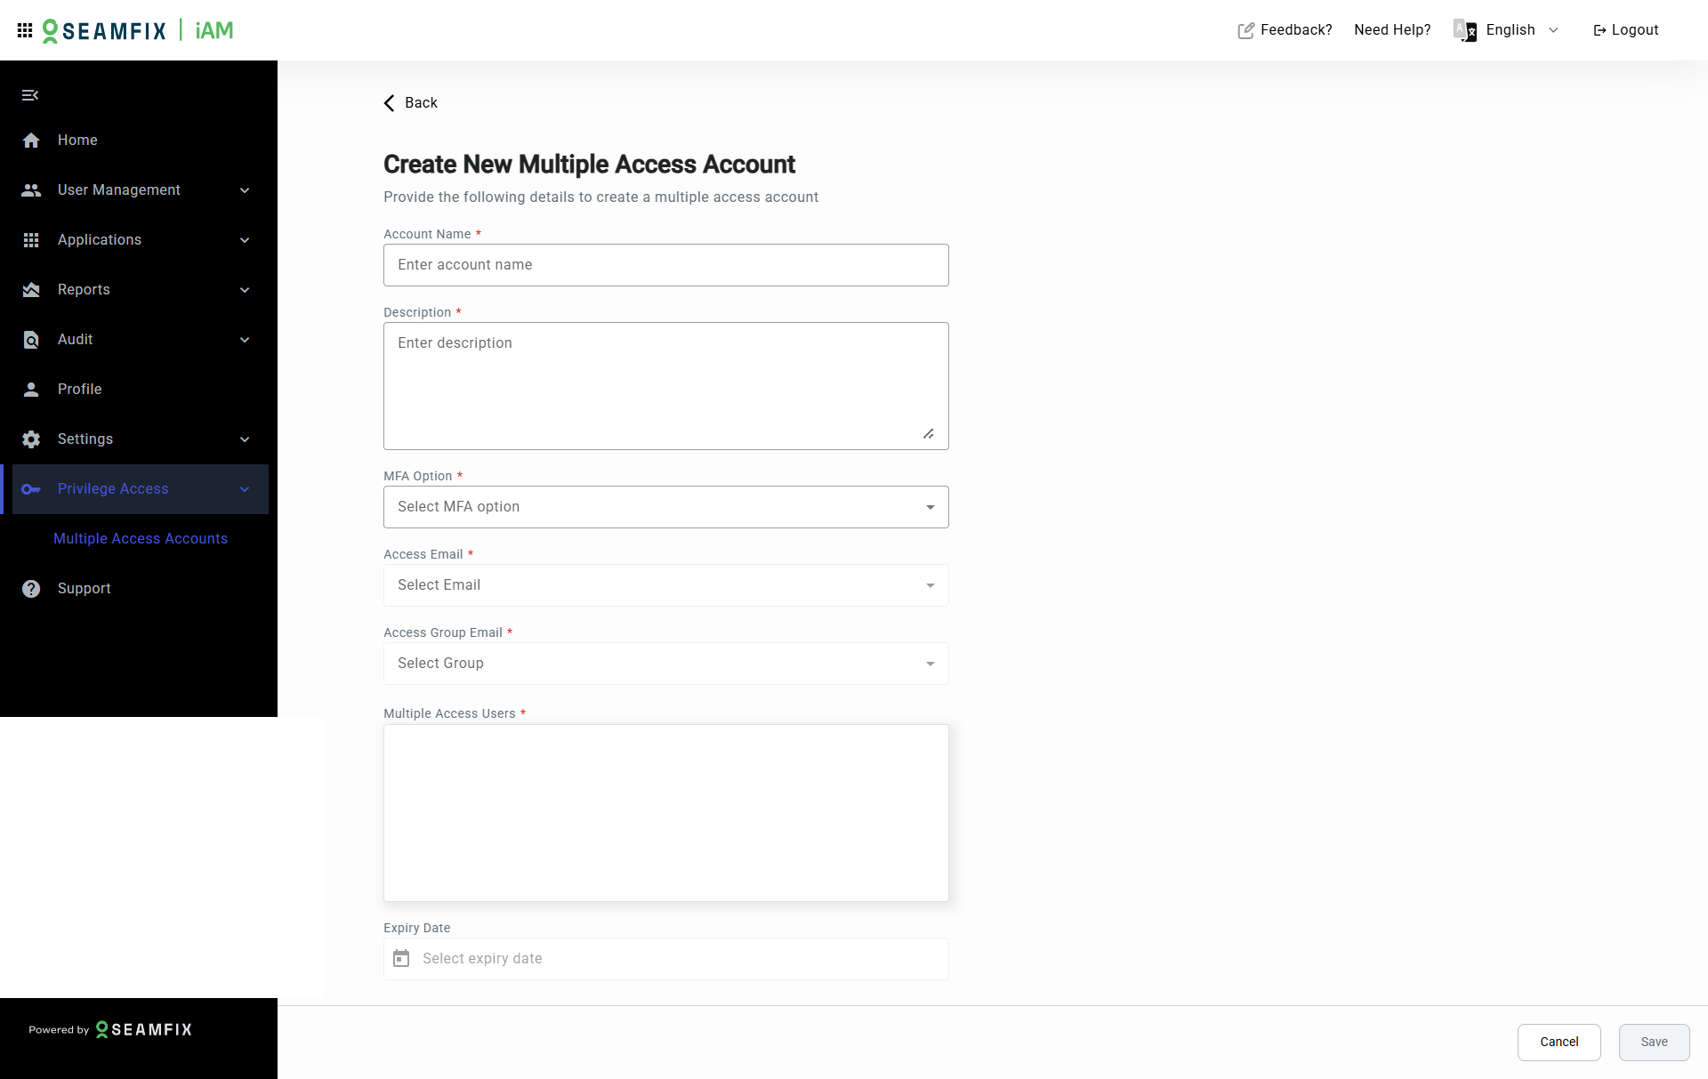This screenshot has height=1079, width=1708.
Task: Collapse the sidebar menu toggle icon
Action: 30,95
